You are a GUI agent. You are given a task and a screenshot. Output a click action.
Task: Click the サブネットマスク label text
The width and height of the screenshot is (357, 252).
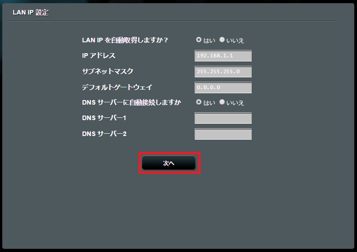pos(108,71)
